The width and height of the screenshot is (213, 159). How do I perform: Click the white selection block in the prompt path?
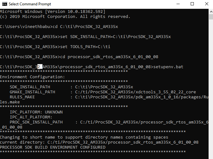tap(39, 67)
